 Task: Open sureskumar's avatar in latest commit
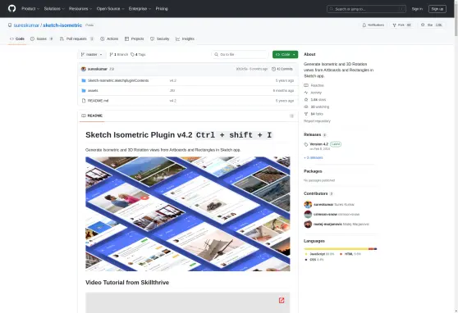click(83, 69)
